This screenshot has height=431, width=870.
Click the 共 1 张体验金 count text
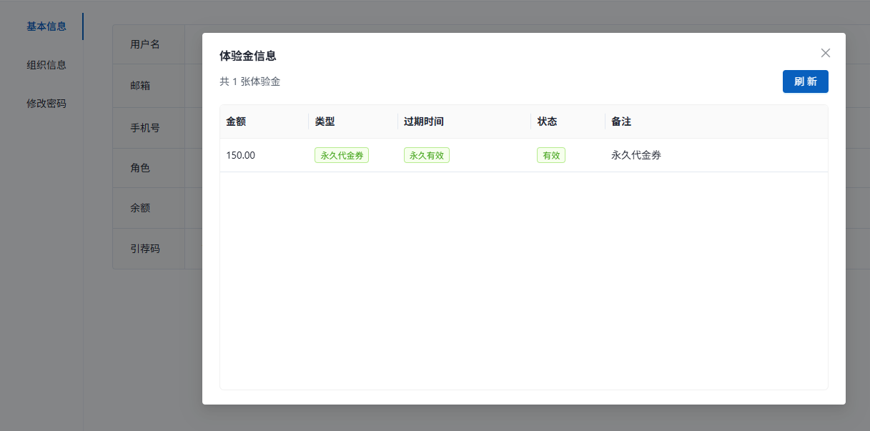tap(250, 81)
